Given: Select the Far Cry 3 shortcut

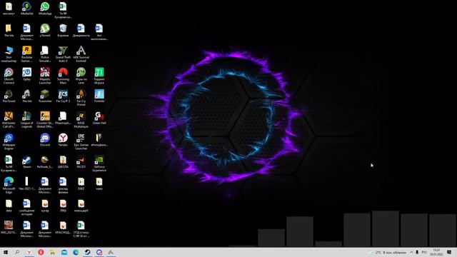Looking at the screenshot, I should [63, 96].
